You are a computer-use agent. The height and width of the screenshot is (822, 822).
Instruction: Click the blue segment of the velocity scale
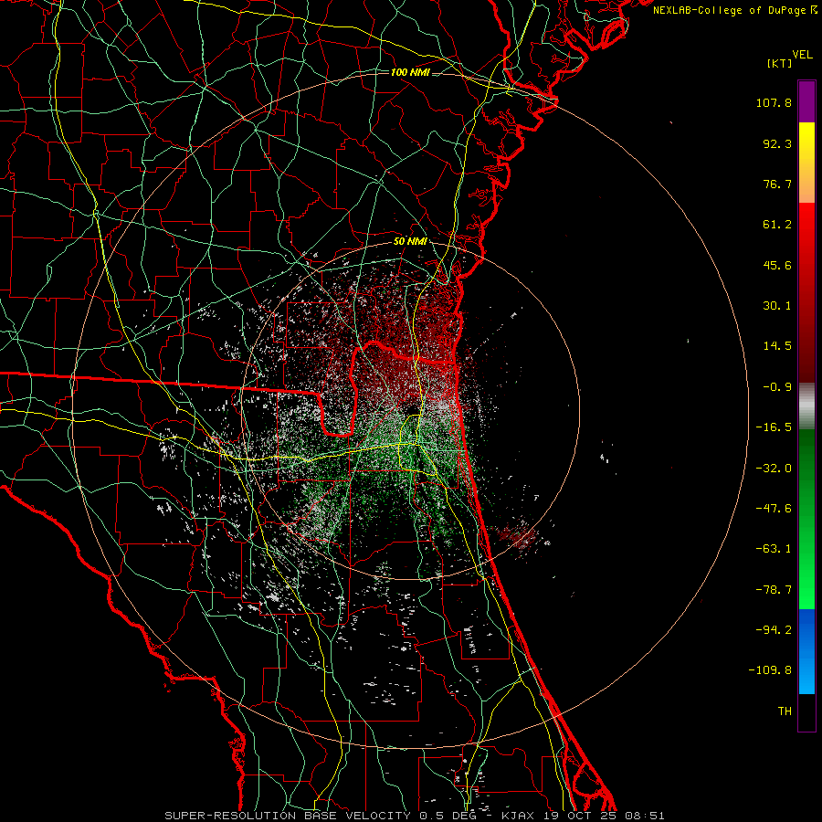[806, 651]
